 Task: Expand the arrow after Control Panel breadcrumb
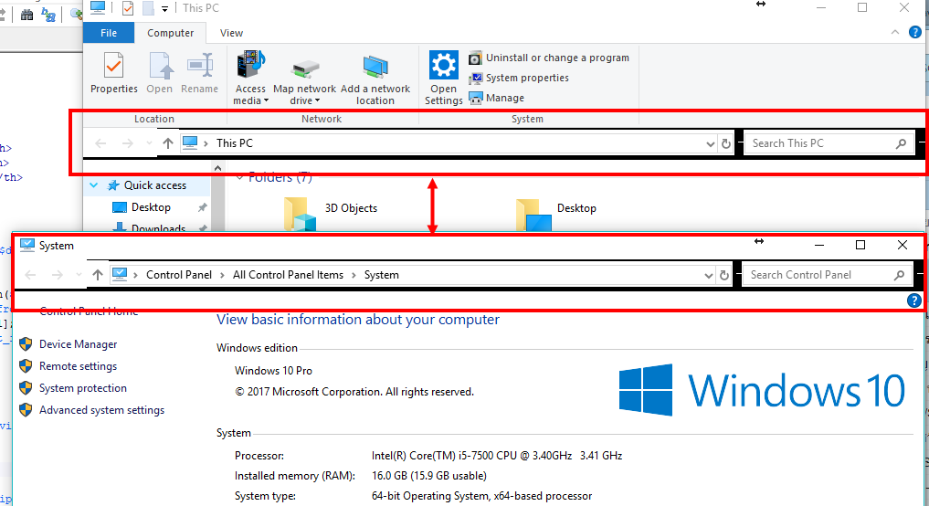click(x=222, y=275)
